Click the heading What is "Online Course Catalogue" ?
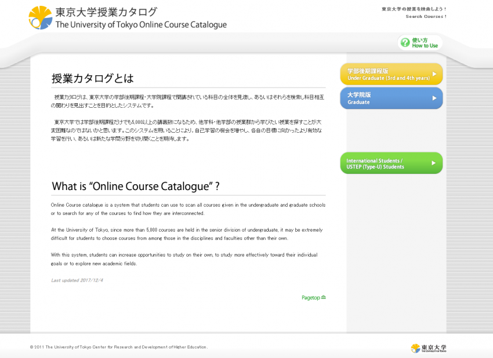 coord(136,186)
